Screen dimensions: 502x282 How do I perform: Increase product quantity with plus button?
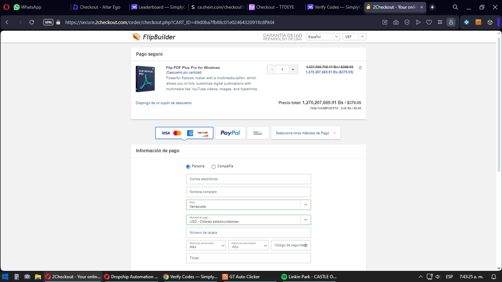click(x=293, y=70)
